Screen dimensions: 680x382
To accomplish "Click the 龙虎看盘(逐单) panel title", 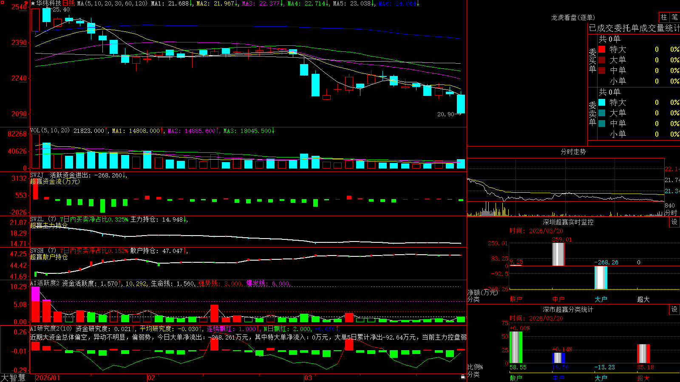I will [573, 17].
